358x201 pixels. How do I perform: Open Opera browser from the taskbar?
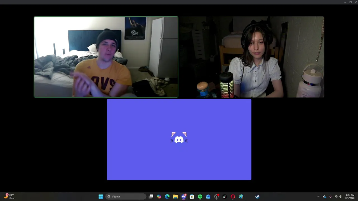coord(233,197)
